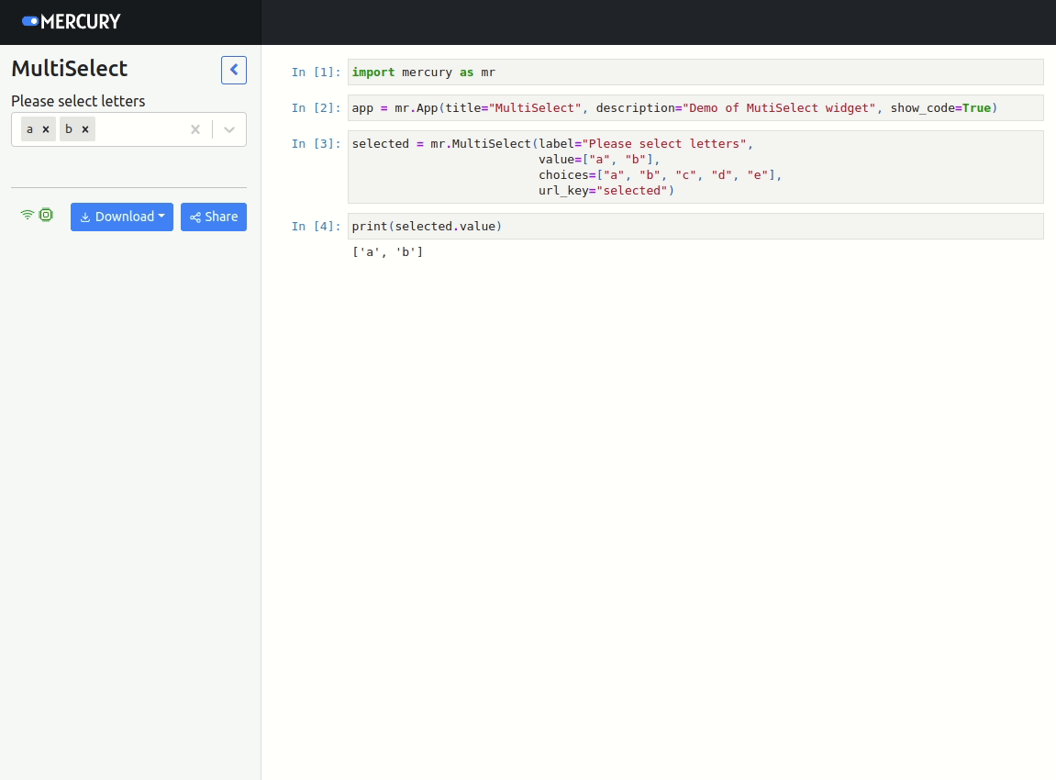Viewport: 1056px width, 780px height.
Task: Click the ['a', 'b'] output text
Action: click(388, 251)
